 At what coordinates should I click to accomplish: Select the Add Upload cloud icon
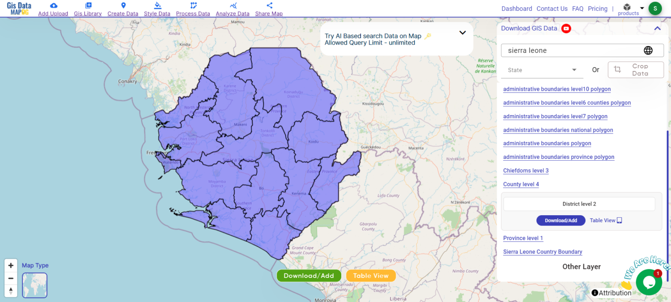pos(53,5)
